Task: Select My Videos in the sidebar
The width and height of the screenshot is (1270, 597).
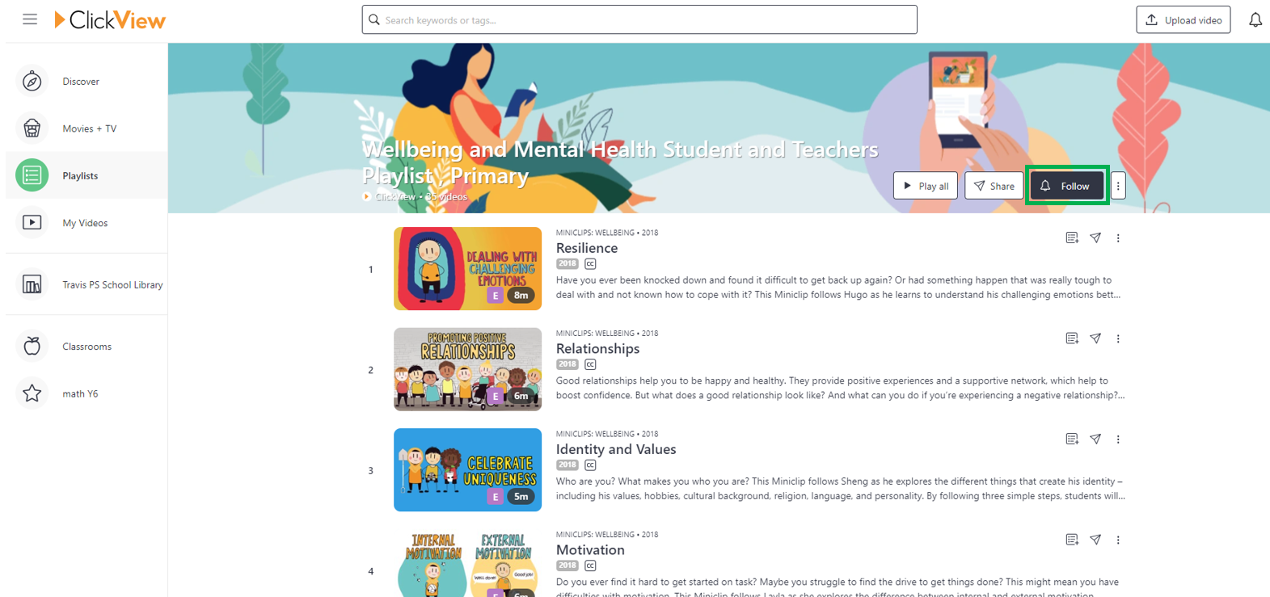Action: pos(86,223)
